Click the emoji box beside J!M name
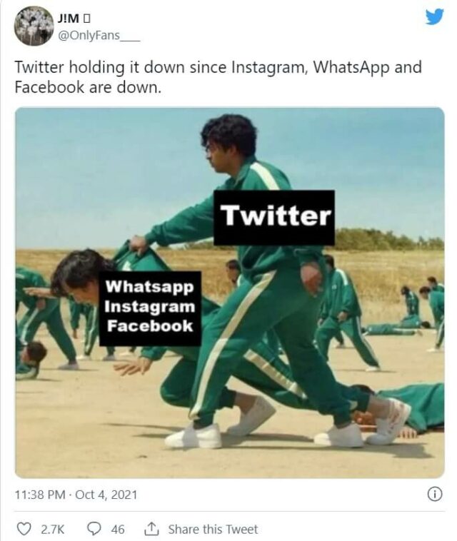 87,19
